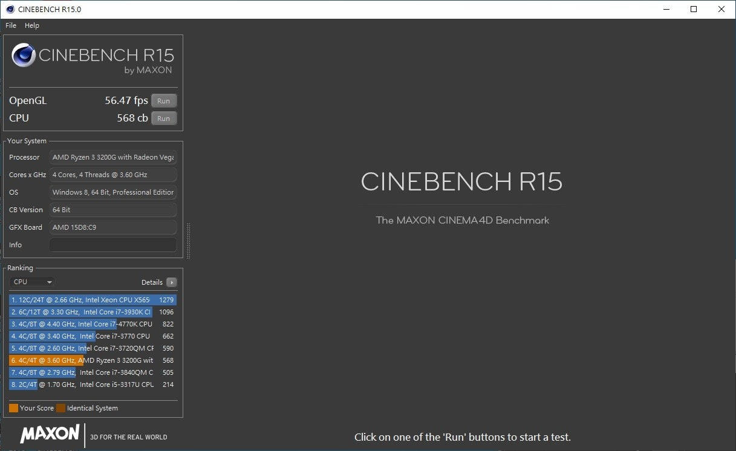This screenshot has width=736, height=451.
Task: Select the Cores x GHz field
Action: click(x=113, y=175)
